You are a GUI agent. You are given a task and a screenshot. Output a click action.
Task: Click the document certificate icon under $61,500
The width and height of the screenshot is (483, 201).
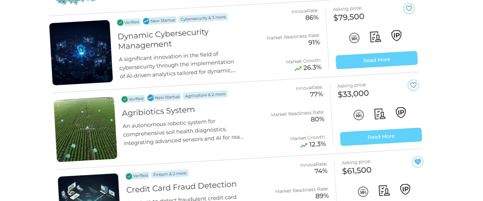384,191
